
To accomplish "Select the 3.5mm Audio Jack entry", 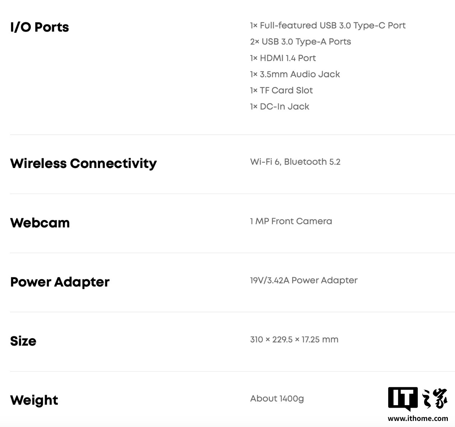I will 295,74.
